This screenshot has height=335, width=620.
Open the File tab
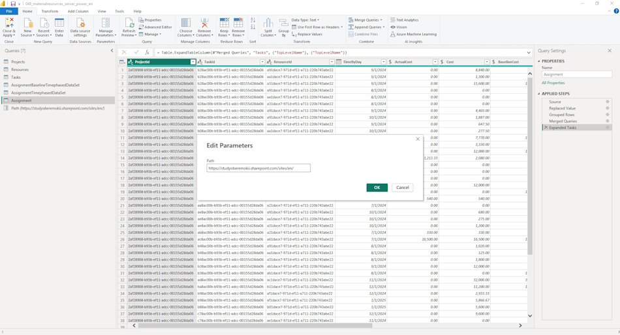coord(8,11)
